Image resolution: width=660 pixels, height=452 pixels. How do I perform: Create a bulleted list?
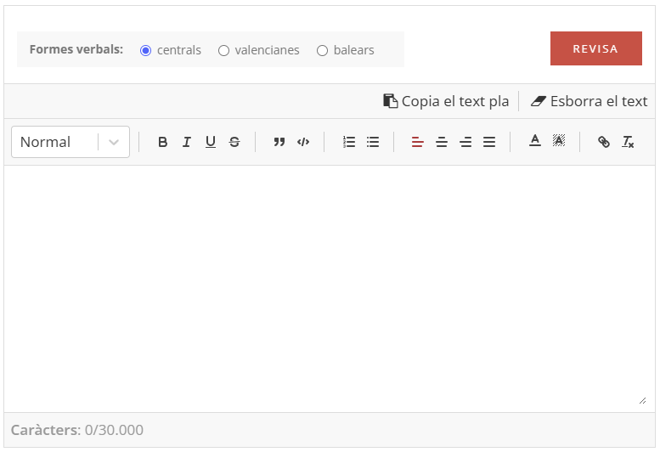tap(373, 142)
